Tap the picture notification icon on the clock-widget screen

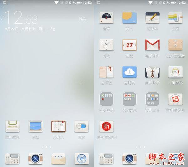(x=5, y=3)
